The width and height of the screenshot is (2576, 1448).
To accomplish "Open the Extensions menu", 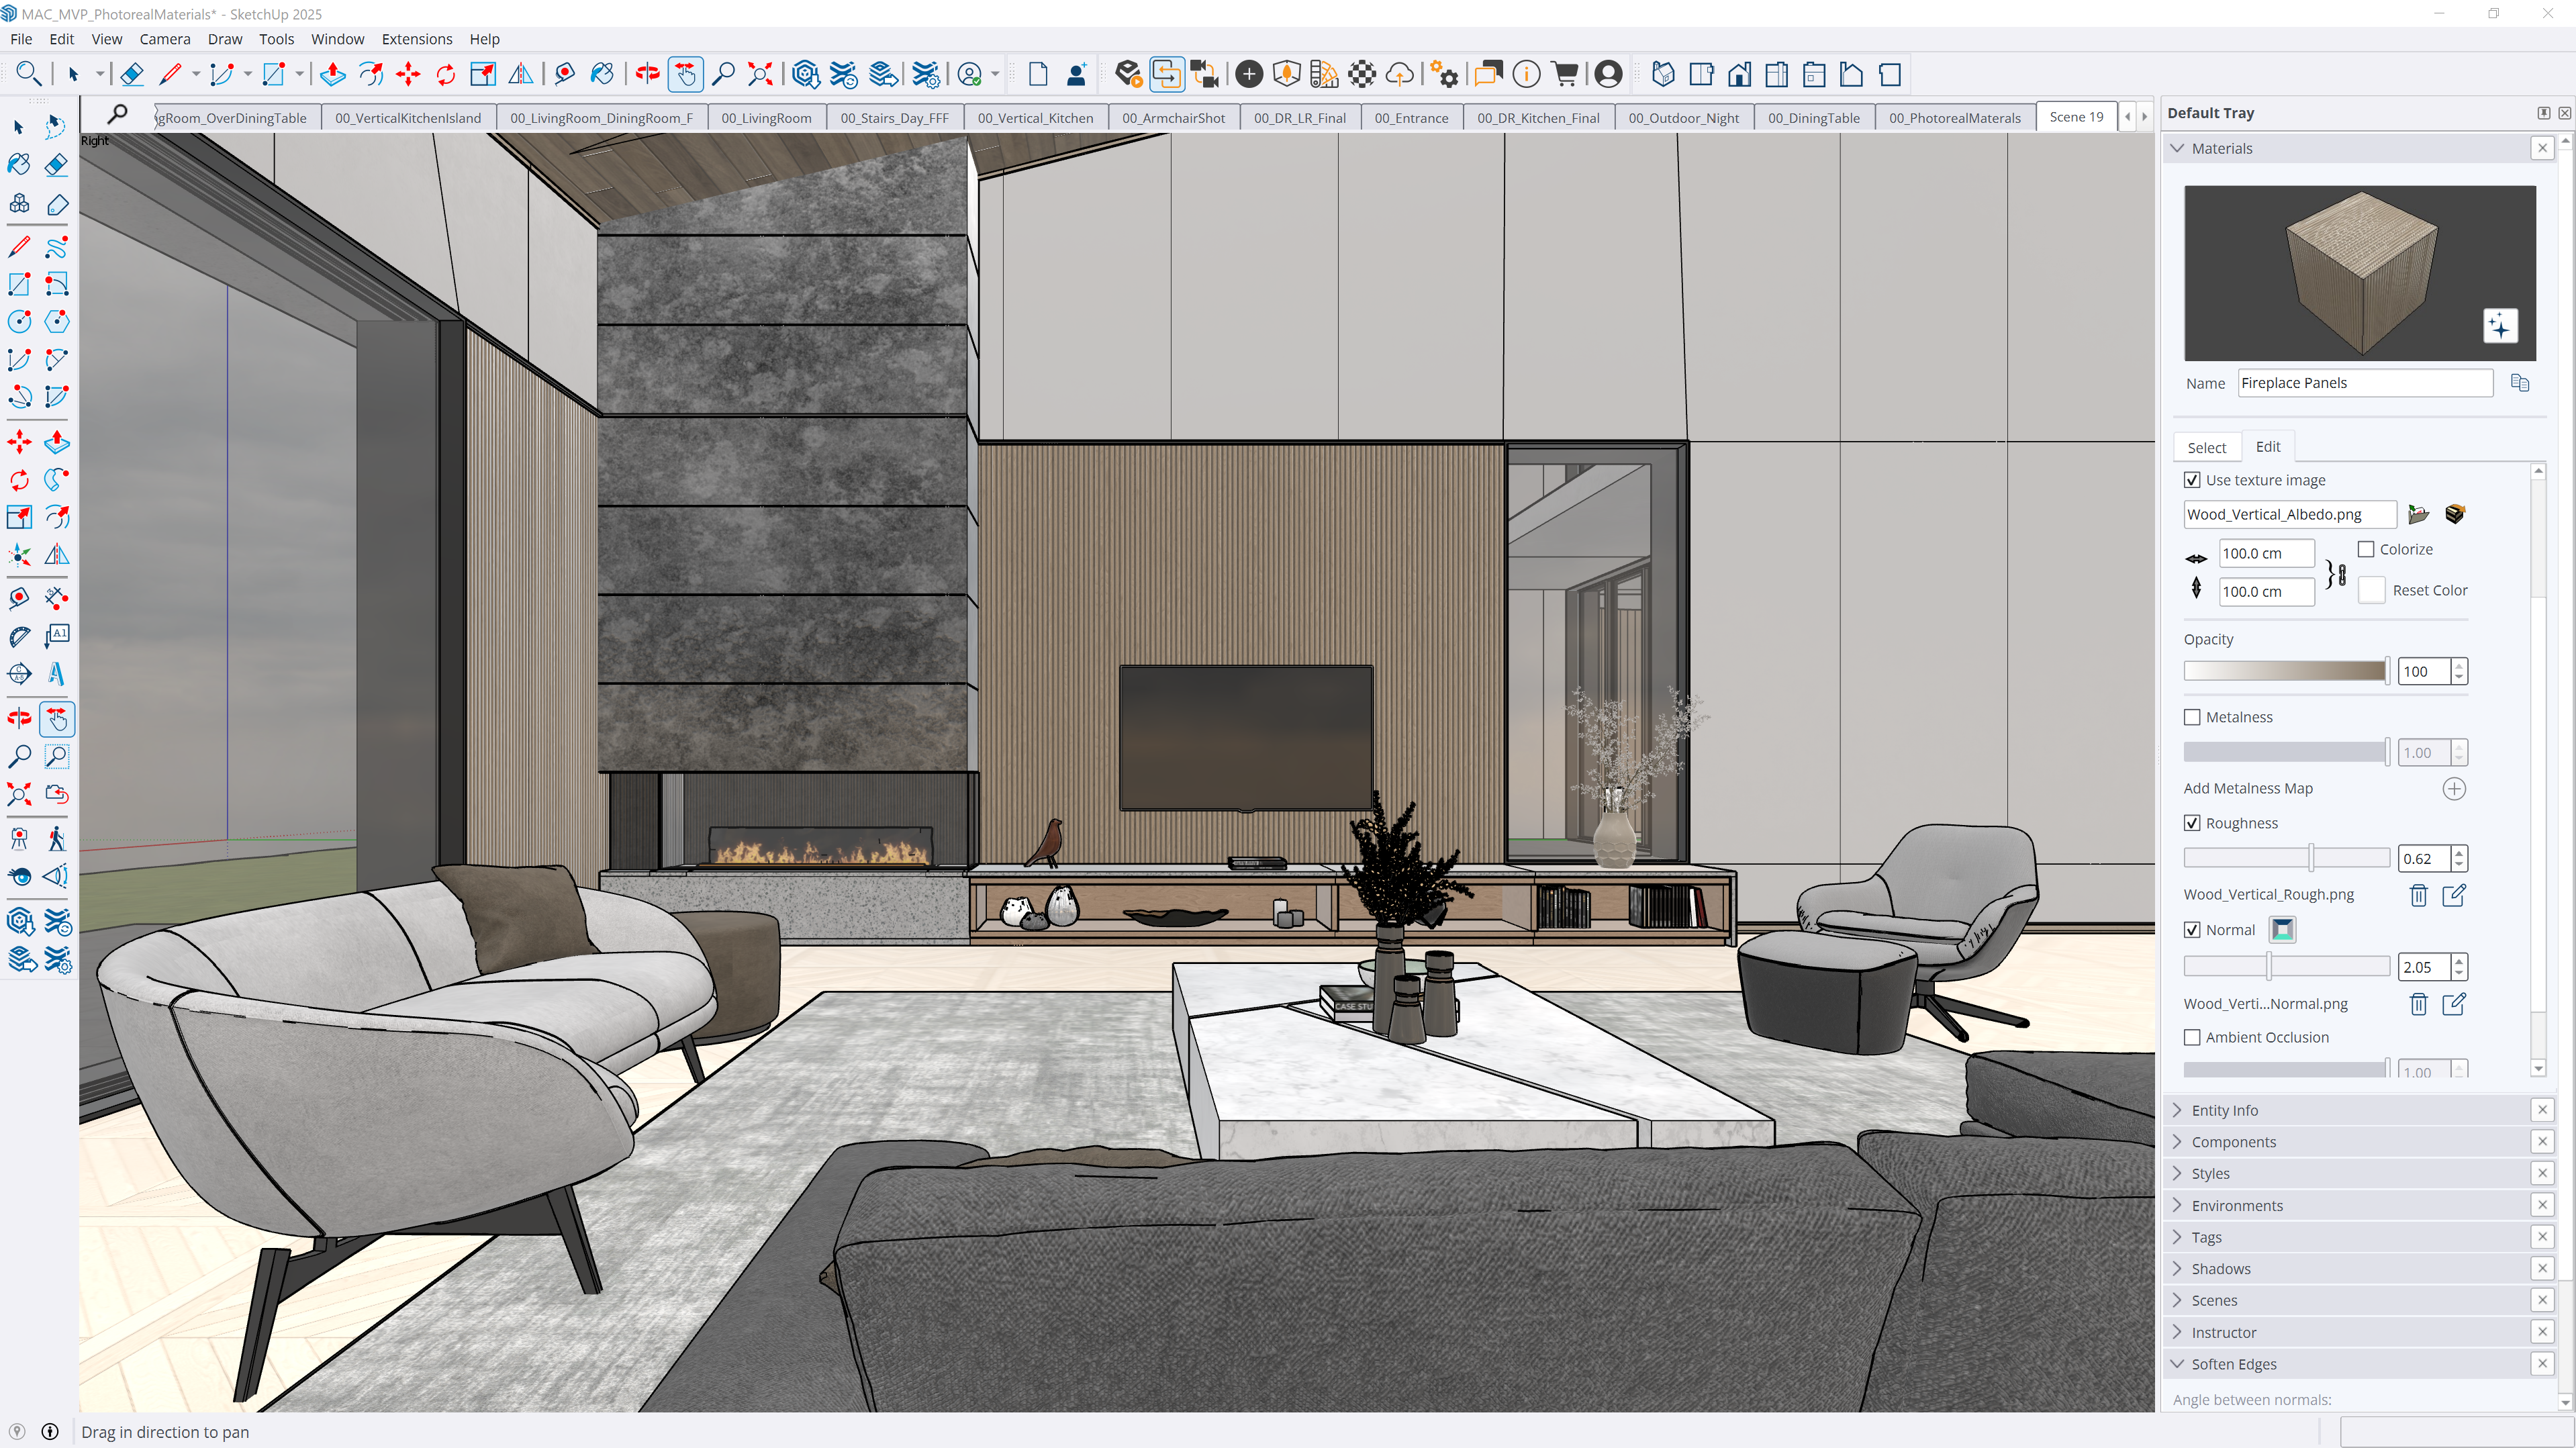I will pos(416,39).
